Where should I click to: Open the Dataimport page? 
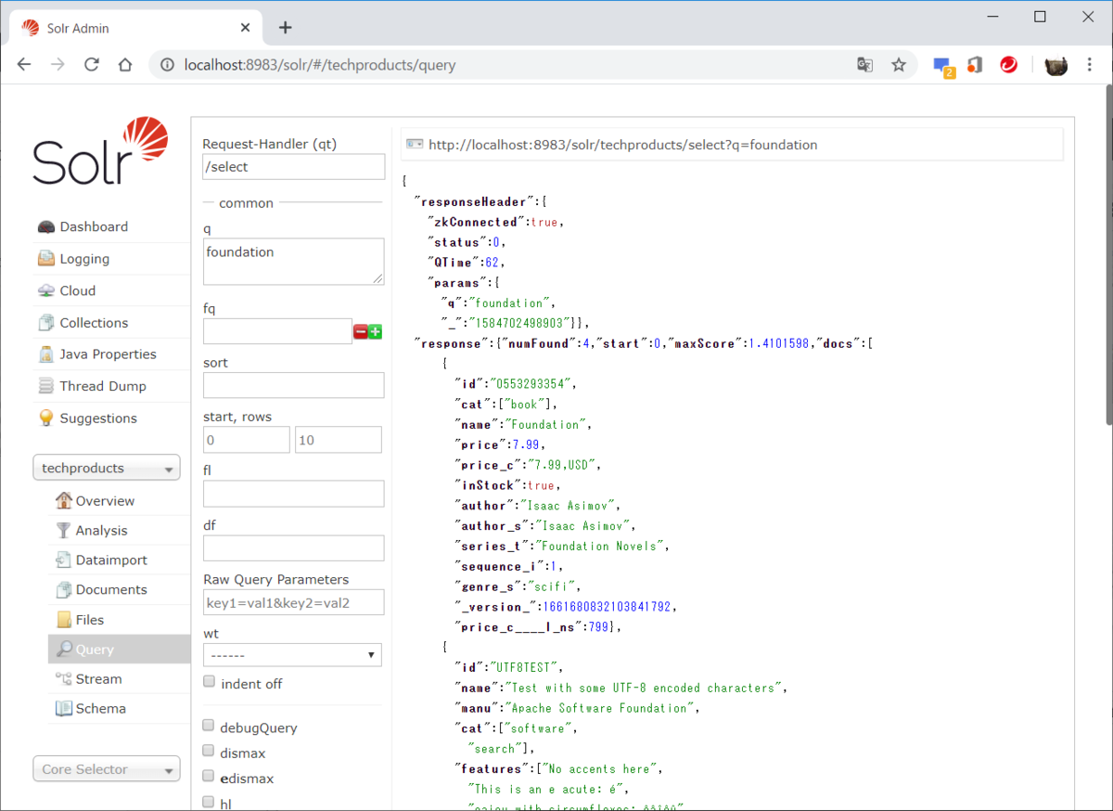point(111,560)
